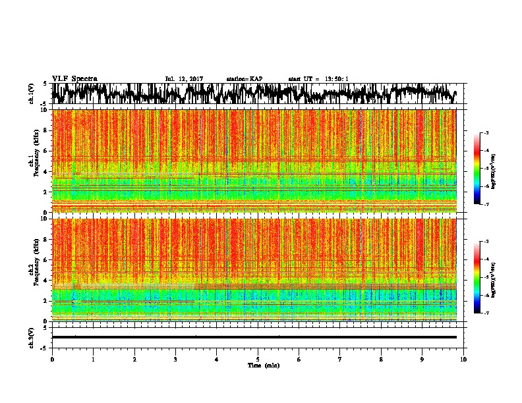Click the "4" tick on the time axis

(x=217, y=360)
